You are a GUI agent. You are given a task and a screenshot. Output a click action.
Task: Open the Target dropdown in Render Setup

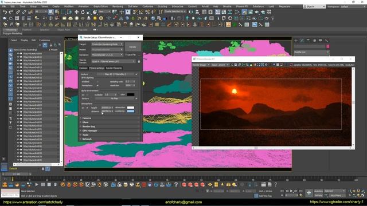pos(107,44)
